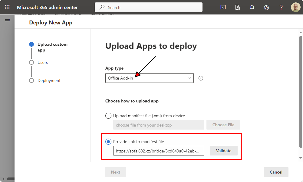Click the Choose File button
The image size is (303, 182).
[x=223, y=125]
